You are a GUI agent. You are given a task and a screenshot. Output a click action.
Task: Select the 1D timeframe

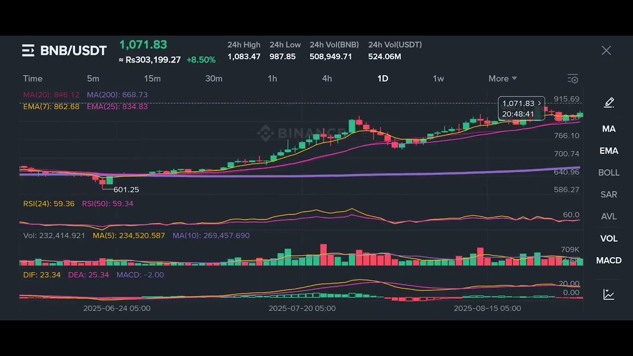point(383,79)
